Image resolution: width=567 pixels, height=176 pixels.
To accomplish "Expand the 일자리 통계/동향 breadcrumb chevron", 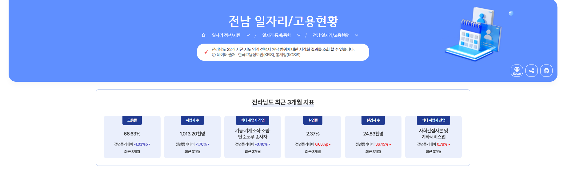I will click(299, 36).
